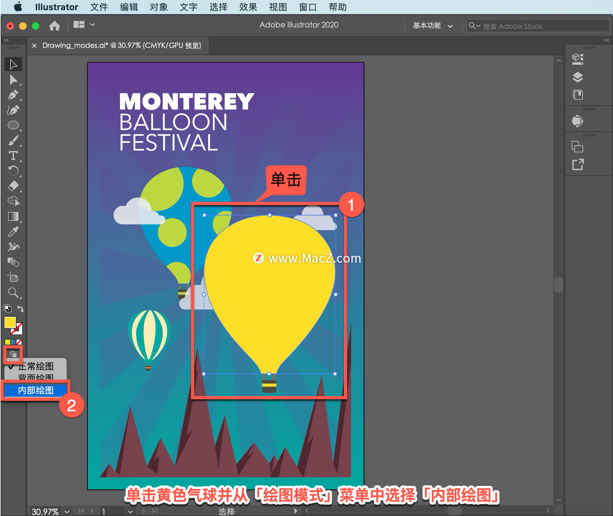Choose 内部绘图 from drawing modes menu
The image size is (613, 516).
tap(35, 390)
